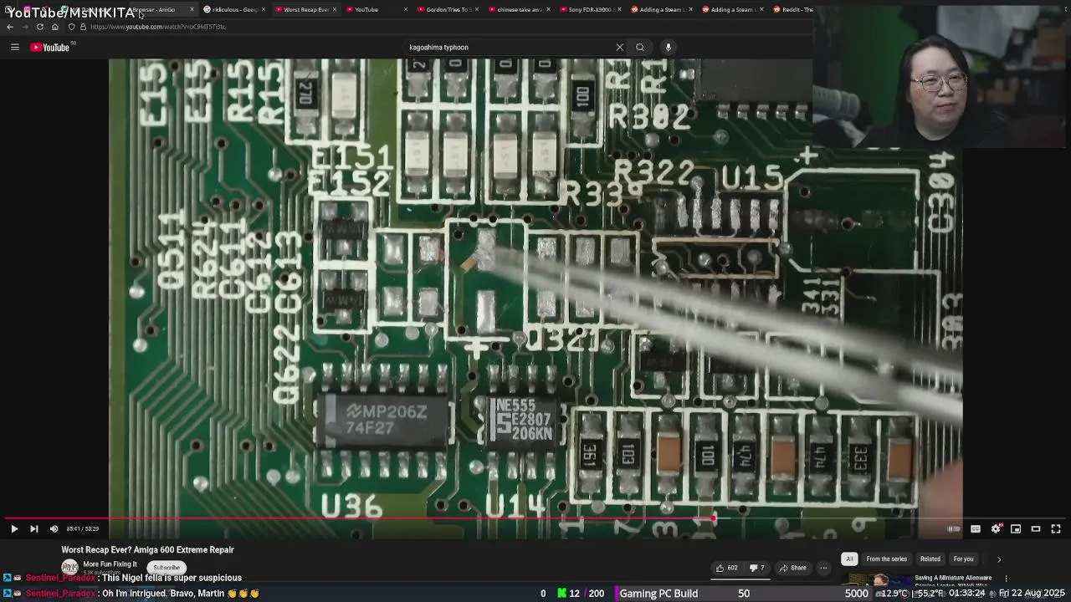Play the video with the play button

pos(14,528)
